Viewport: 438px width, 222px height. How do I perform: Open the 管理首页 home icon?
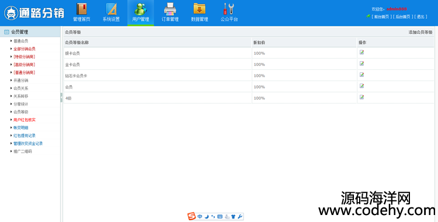click(x=81, y=12)
